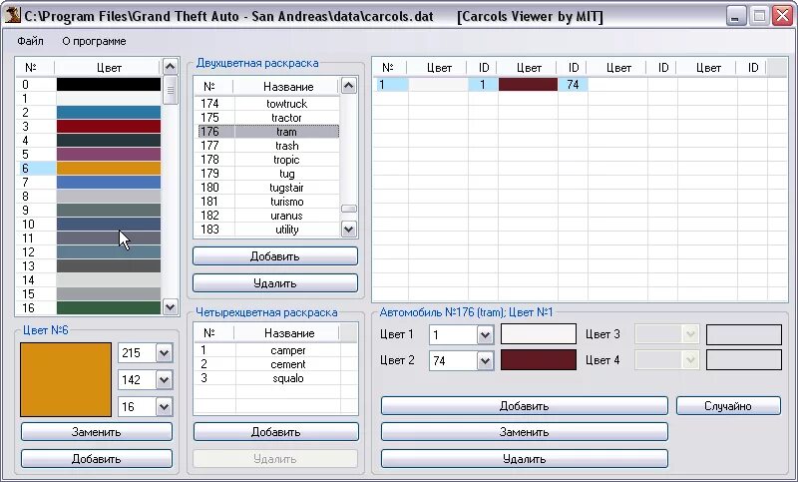Click dark maroon cell with ID 74 in table
The width and height of the screenshot is (798, 482).
529,85
